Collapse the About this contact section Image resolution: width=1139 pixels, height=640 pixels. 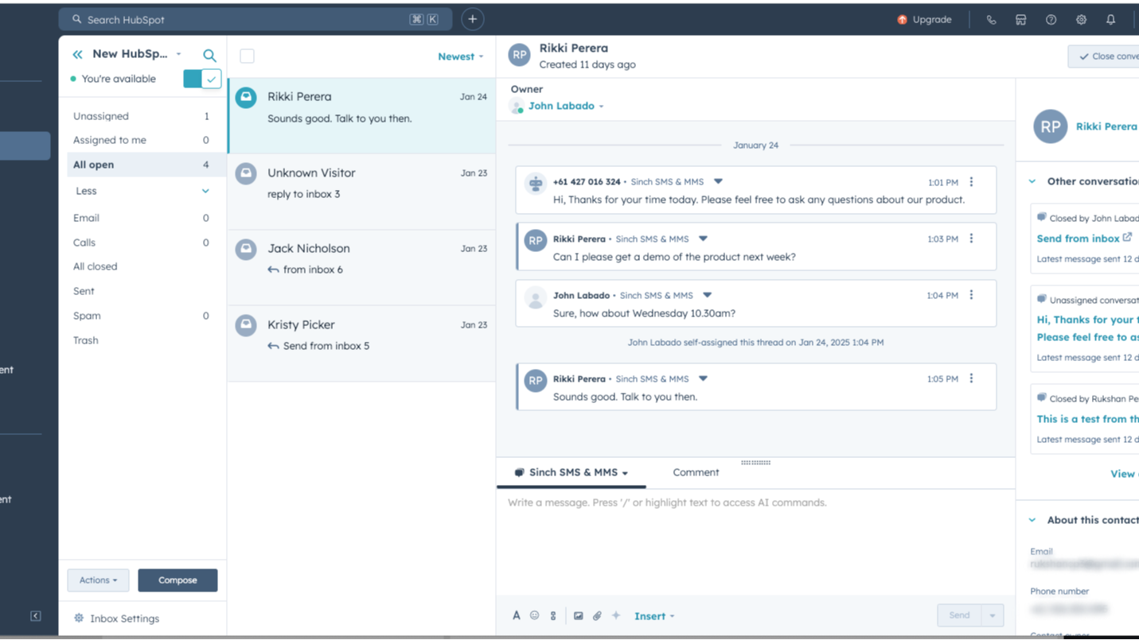pyautogui.click(x=1032, y=520)
